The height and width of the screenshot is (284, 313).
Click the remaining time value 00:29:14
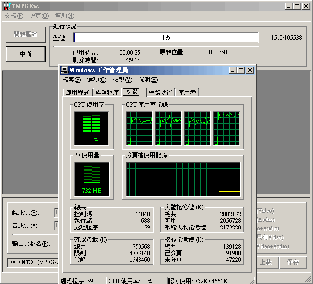130,60
